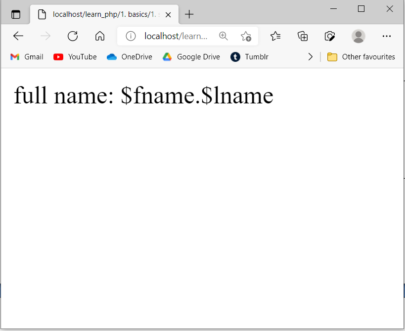This screenshot has height=331, width=405.
Task: Close the localhost/learn_php tab
Action: pyautogui.click(x=168, y=14)
